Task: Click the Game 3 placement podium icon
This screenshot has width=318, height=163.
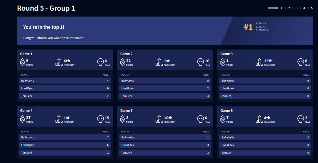Action: pyautogui.click(x=259, y=62)
